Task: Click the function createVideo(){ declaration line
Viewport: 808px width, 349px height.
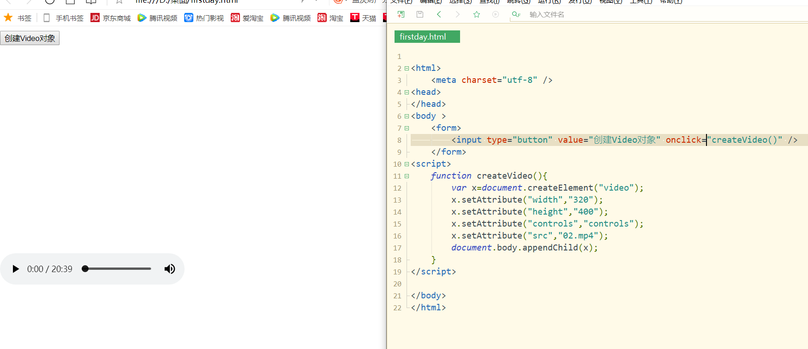Action: coord(489,176)
